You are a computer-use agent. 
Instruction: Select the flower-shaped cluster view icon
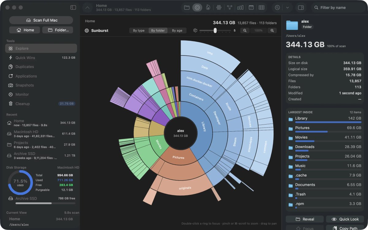click(219, 7)
